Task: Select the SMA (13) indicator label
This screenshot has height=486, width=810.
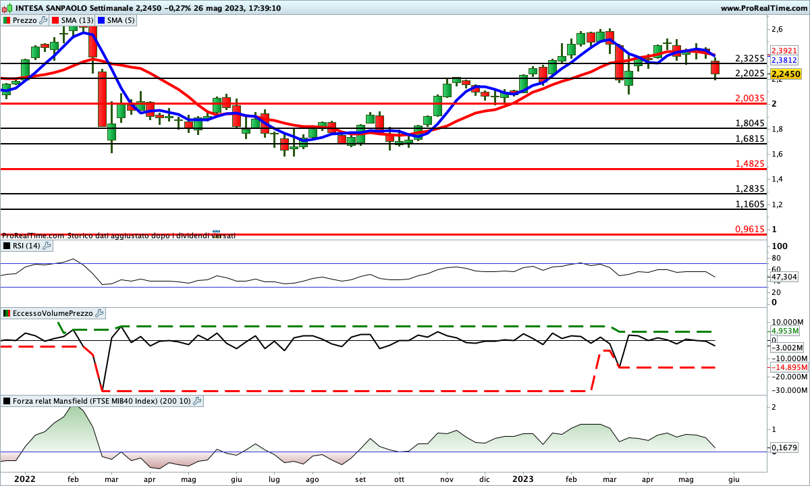Action: pyautogui.click(x=77, y=20)
